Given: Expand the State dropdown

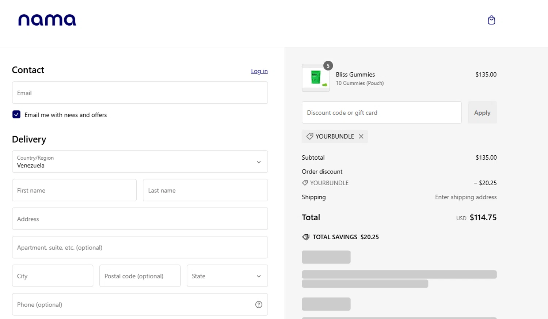Looking at the screenshot, I should [x=227, y=276].
